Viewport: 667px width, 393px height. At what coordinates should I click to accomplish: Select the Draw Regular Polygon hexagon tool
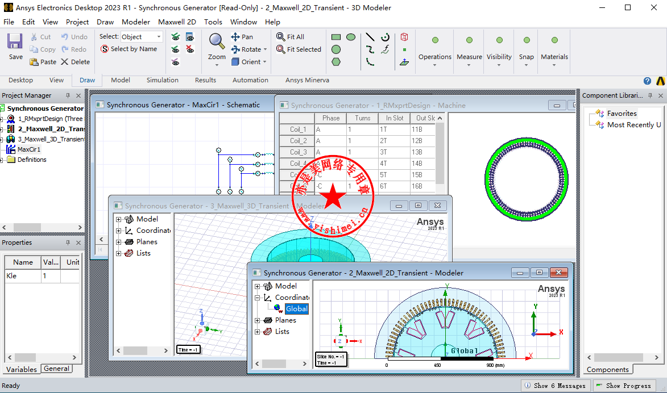336,62
